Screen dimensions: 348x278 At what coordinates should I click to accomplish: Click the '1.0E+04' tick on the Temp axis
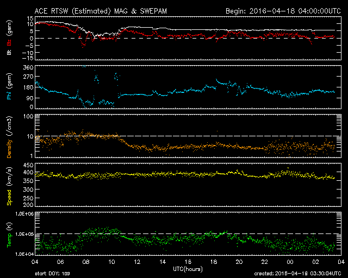click(x=24, y=254)
